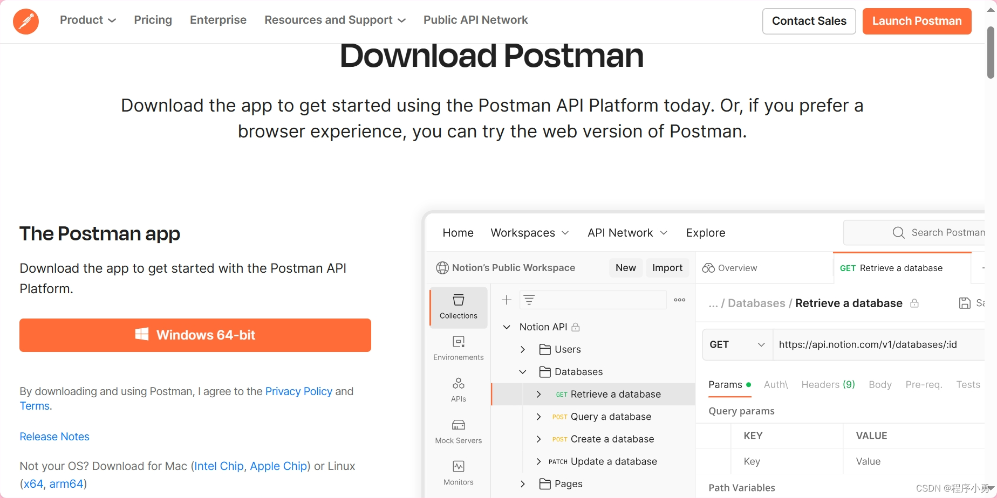
Task: Expand the Pages folder
Action: (x=523, y=484)
